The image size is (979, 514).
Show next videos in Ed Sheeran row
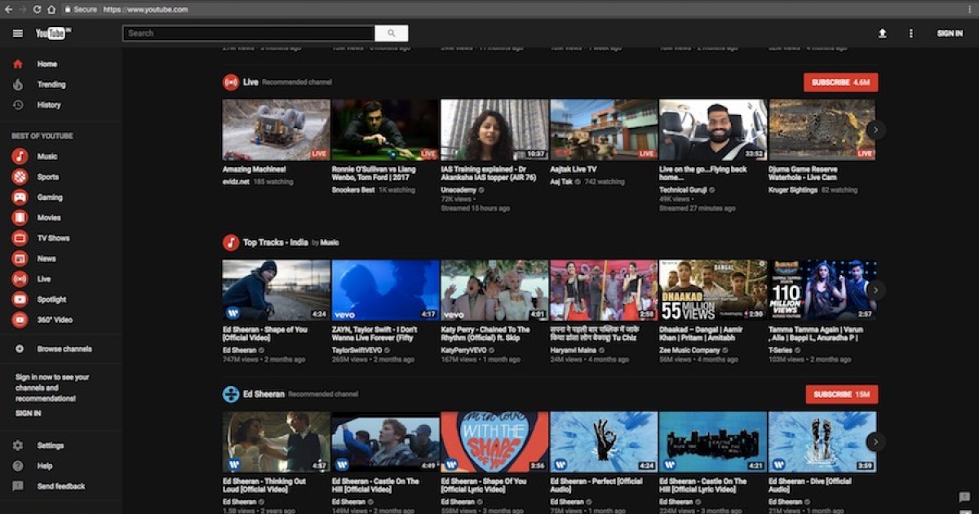(x=875, y=441)
